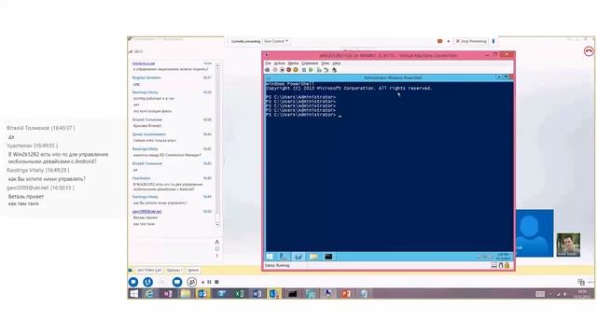Open the Give Control dropdown
597x336 pixels.
[276, 41]
